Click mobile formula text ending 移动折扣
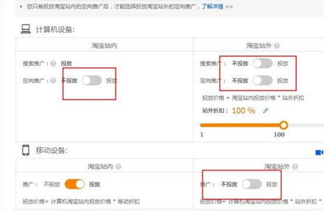The height and width of the screenshot is (211, 325). pos(81,201)
